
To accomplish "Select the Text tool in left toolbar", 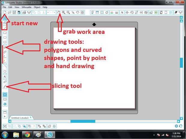I will pyautogui.click(x=5, y=77).
